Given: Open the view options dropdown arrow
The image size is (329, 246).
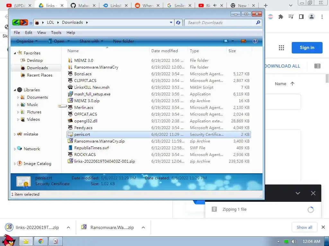Looking at the screenshot, I should [x=233, y=41].
